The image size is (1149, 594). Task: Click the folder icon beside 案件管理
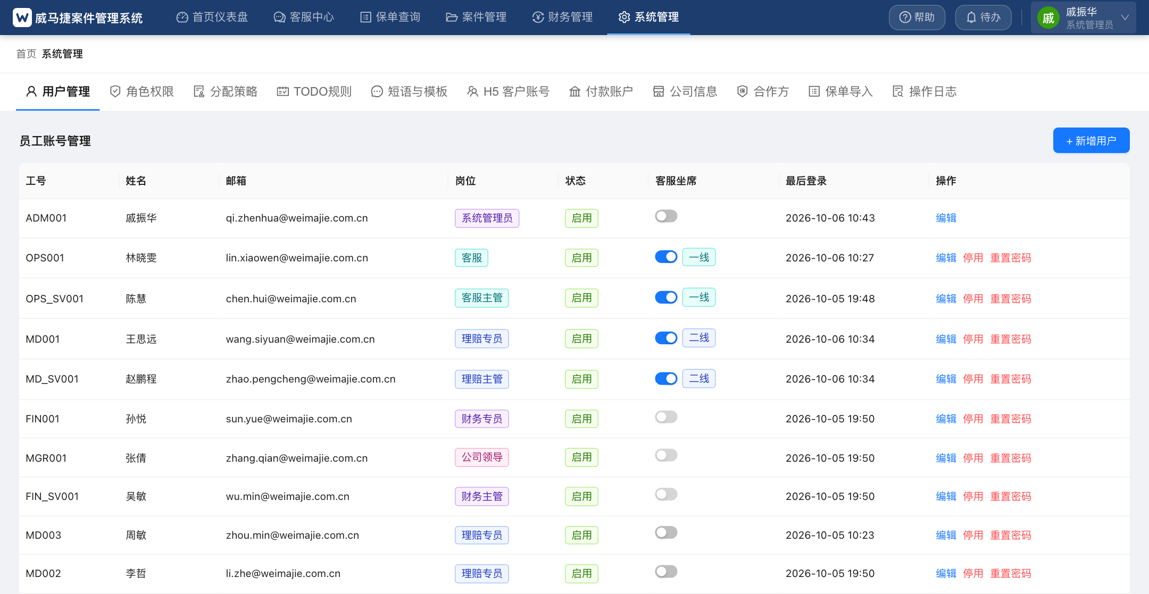pos(452,18)
